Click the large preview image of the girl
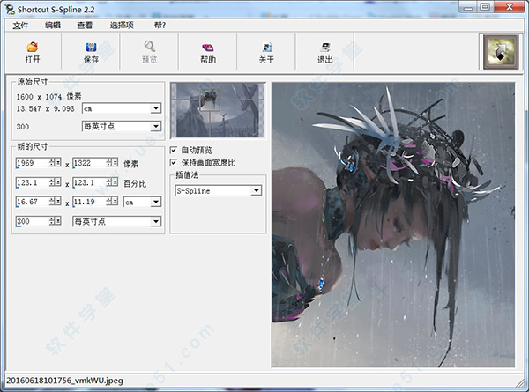Viewport: 529px width, 392px height. 393,225
